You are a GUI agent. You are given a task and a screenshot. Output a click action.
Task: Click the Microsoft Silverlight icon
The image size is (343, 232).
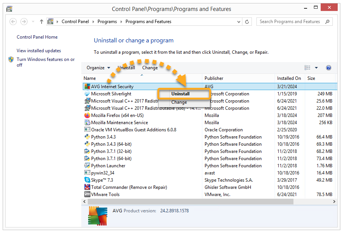click(x=87, y=94)
